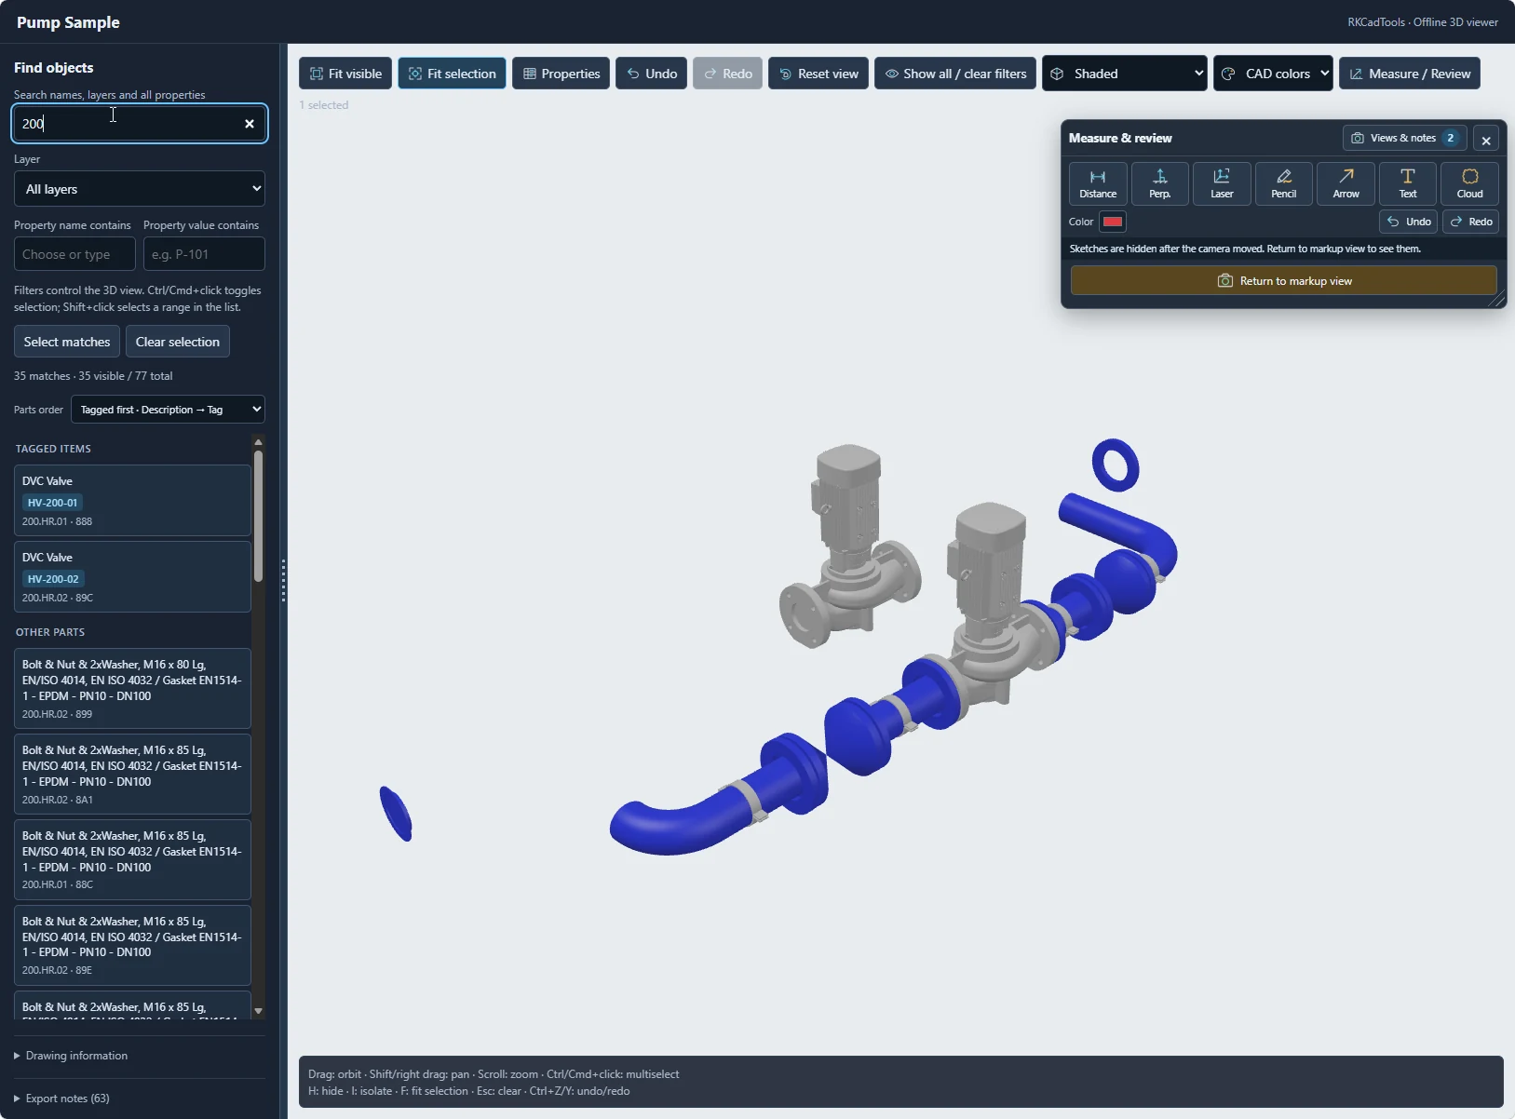Select bolt part 200.HR.01 · 88C
1515x1119 pixels.
(x=132, y=860)
